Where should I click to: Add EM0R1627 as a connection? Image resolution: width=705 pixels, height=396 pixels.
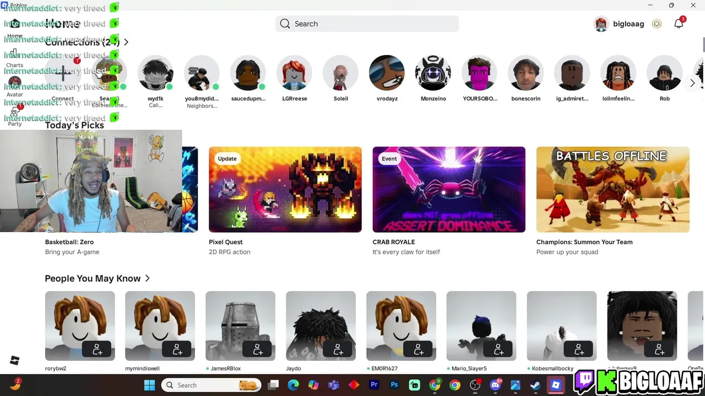pos(419,349)
